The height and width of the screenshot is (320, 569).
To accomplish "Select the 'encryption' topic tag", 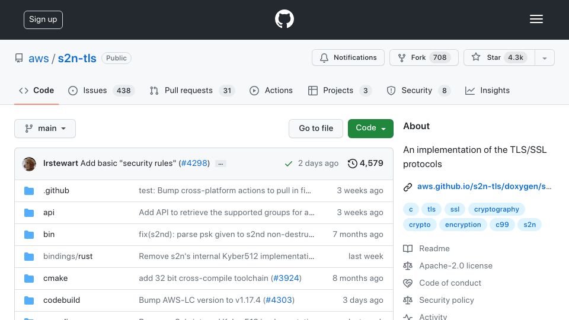I will (463, 225).
